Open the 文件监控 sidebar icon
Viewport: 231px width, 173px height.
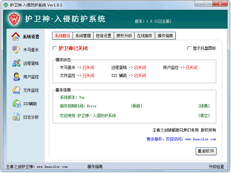click(16, 90)
